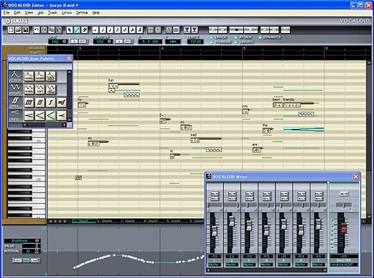Pick the Normal attack icon in Icon Palette
The width and height of the screenshot is (374, 278).
point(29,76)
